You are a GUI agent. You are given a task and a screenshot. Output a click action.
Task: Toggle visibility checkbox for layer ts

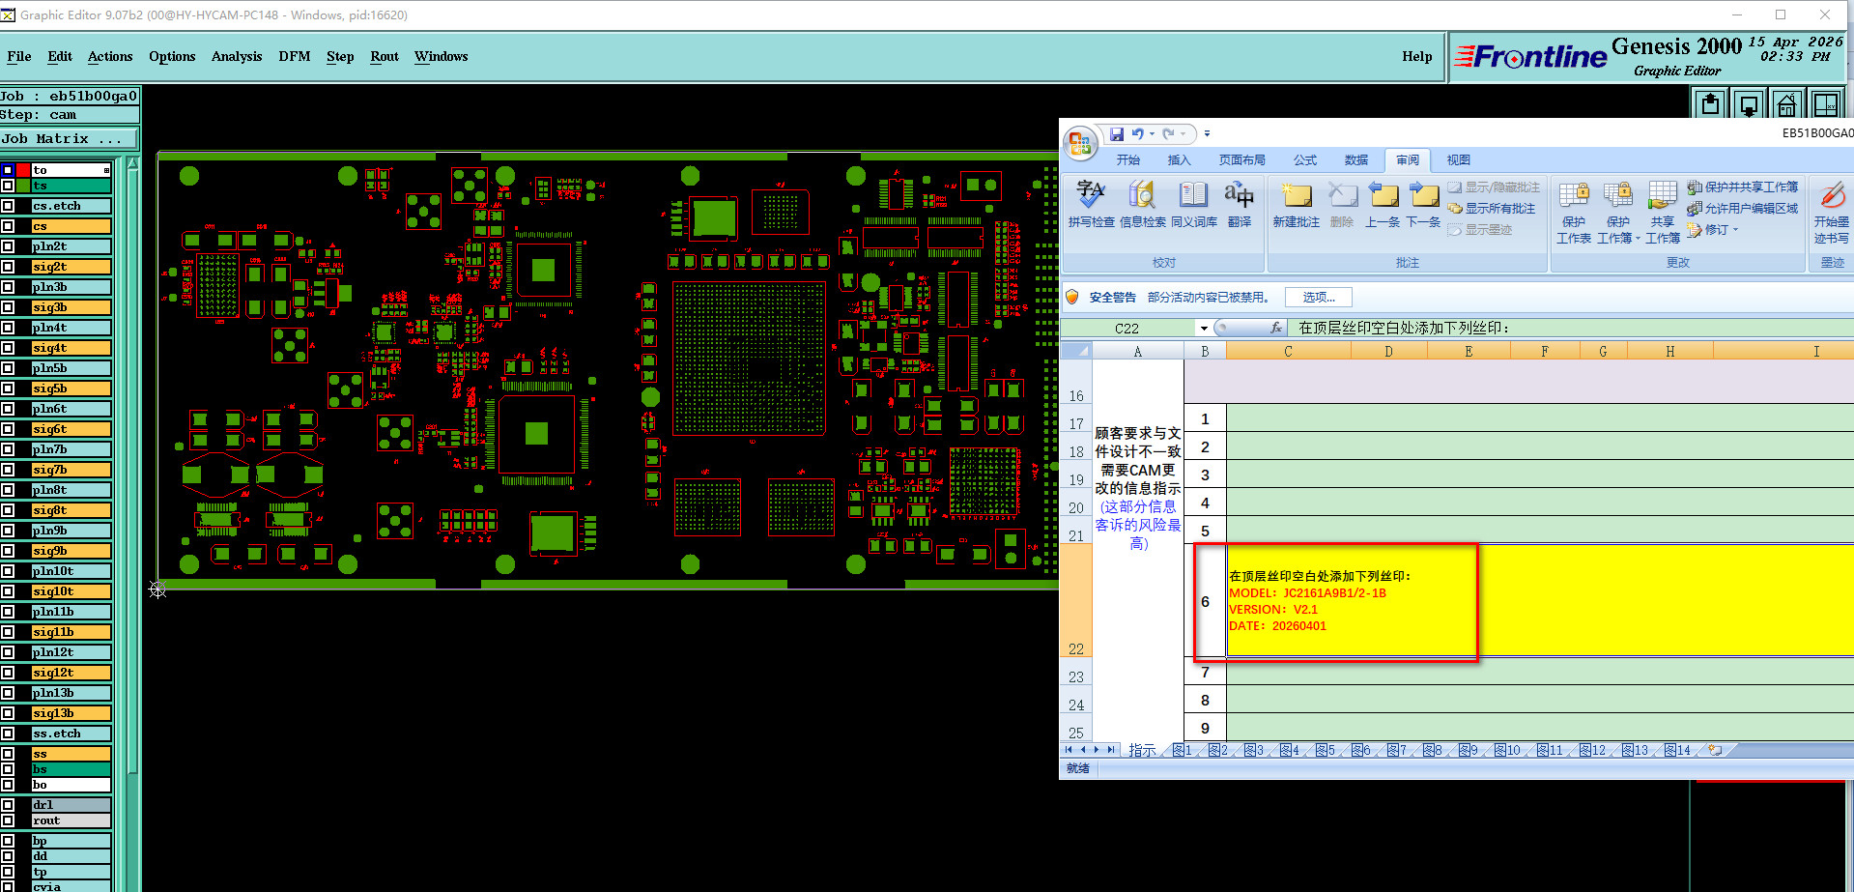(x=8, y=186)
